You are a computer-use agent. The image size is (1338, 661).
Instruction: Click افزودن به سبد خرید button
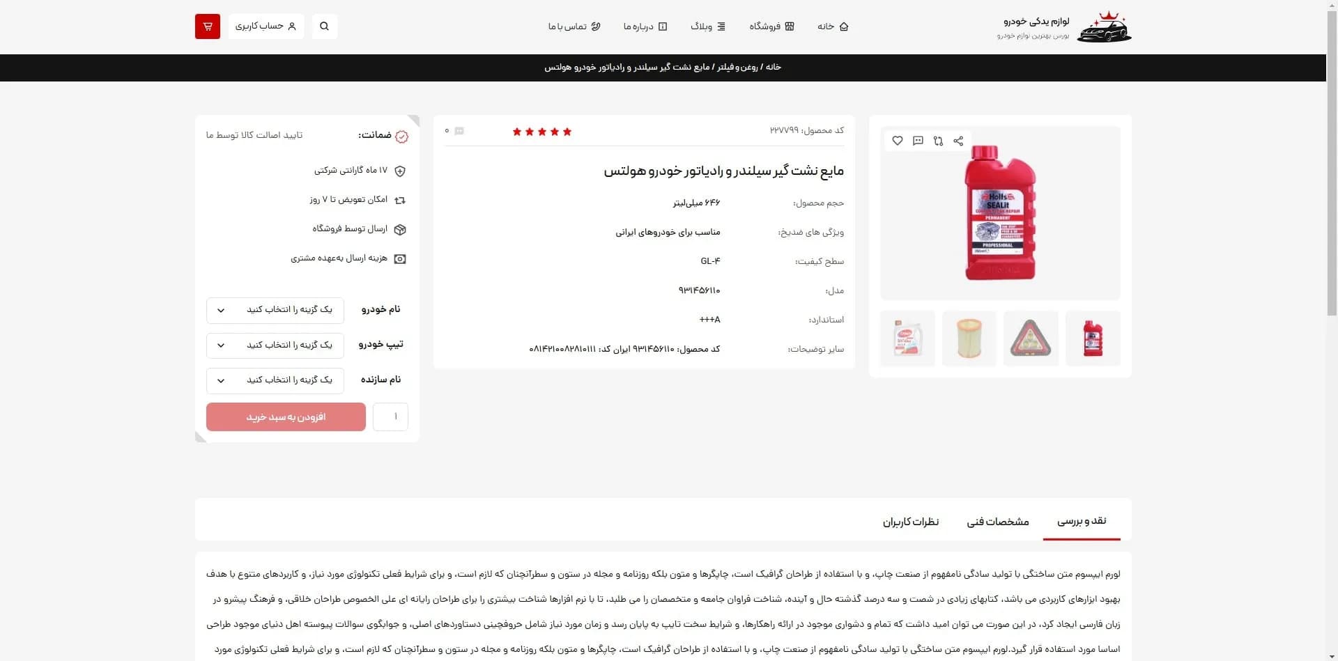pos(286,417)
